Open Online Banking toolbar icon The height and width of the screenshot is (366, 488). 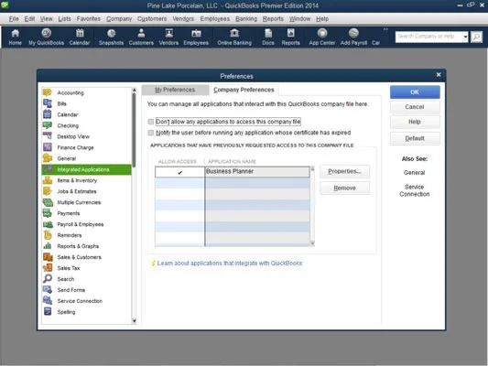coord(234,37)
